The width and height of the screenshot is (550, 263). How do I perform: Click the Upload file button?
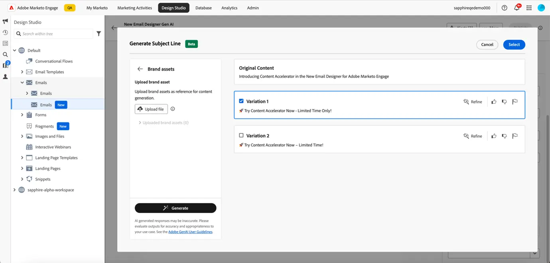pos(151,109)
